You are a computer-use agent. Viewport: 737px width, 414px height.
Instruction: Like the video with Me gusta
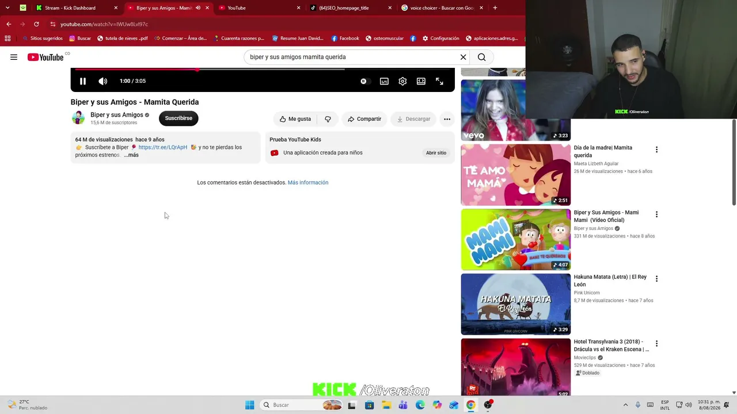(x=295, y=119)
